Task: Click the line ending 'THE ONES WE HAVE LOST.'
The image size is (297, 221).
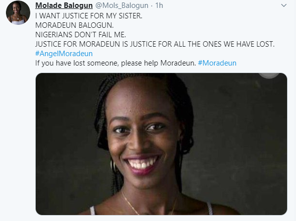Action: point(155,44)
